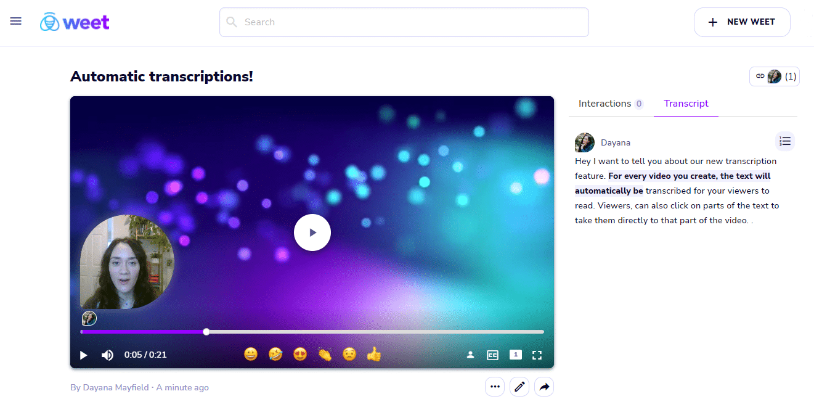The image size is (814, 399).
Task: Create a new weet with NEW WEET
Action: point(742,22)
